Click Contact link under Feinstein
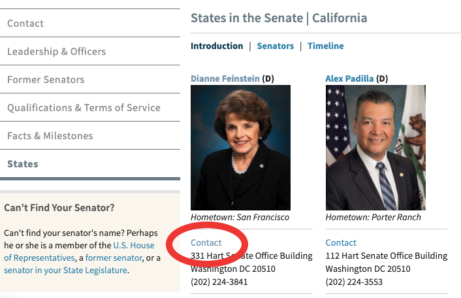Image resolution: width=461 pixels, height=298 pixels. [206, 242]
